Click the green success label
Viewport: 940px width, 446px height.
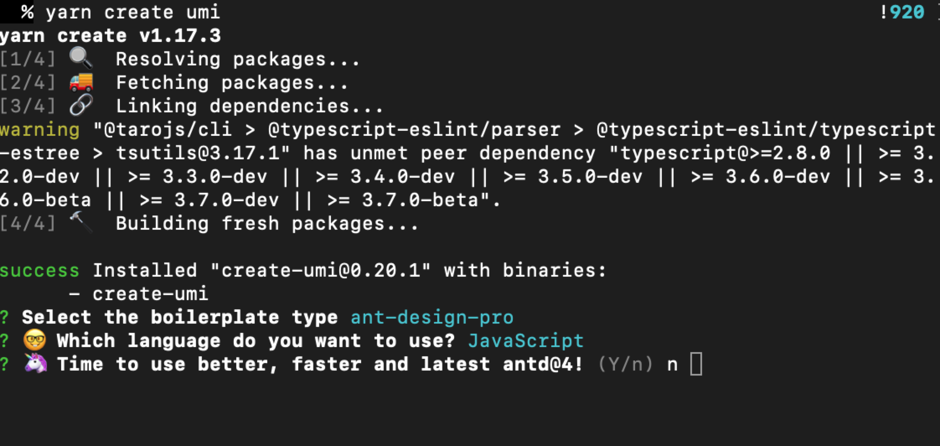click(x=40, y=271)
